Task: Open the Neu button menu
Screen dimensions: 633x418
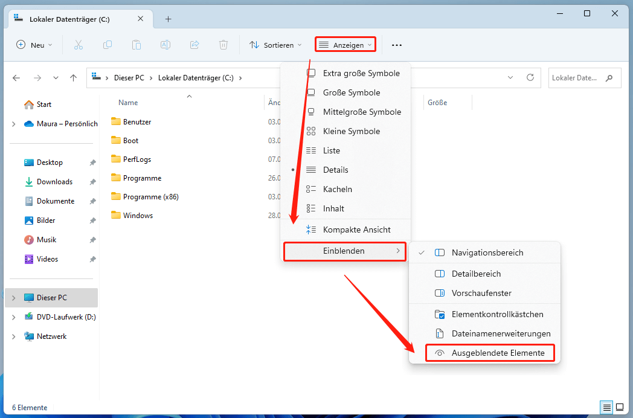Action: point(34,45)
